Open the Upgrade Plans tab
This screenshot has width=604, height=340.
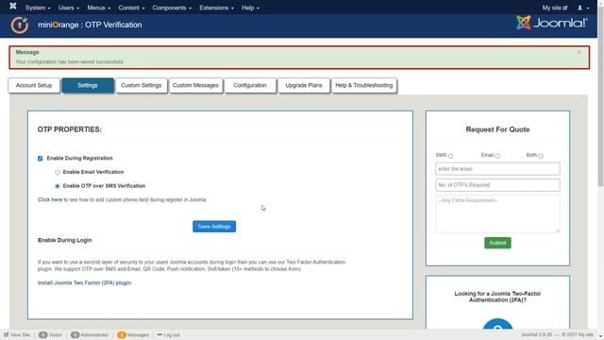304,86
